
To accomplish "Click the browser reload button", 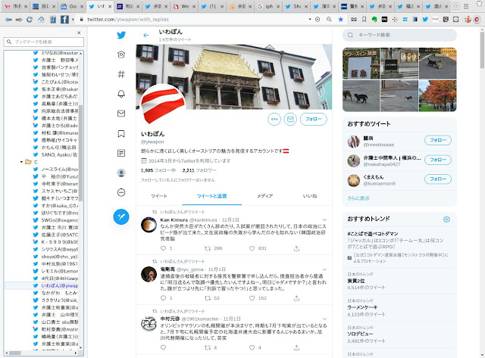I will pyautogui.click(x=30, y=20).
